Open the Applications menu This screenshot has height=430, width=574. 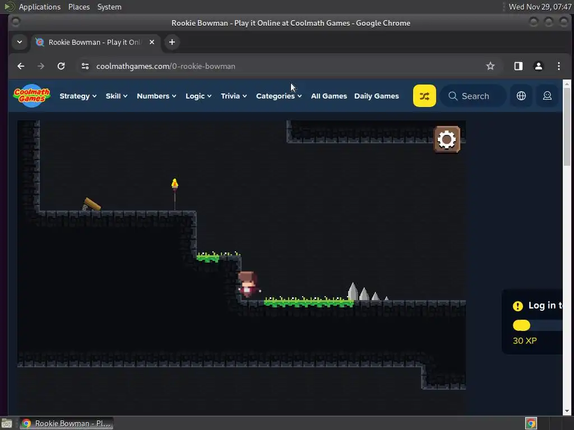pyautogui.click(x=40, y=7)
